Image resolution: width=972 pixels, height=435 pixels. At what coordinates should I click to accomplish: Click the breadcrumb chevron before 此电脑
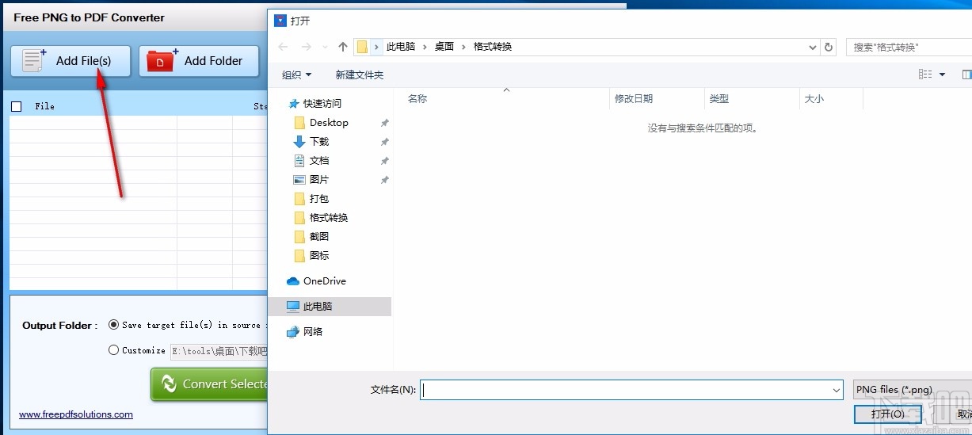click(x=376, y=47)
